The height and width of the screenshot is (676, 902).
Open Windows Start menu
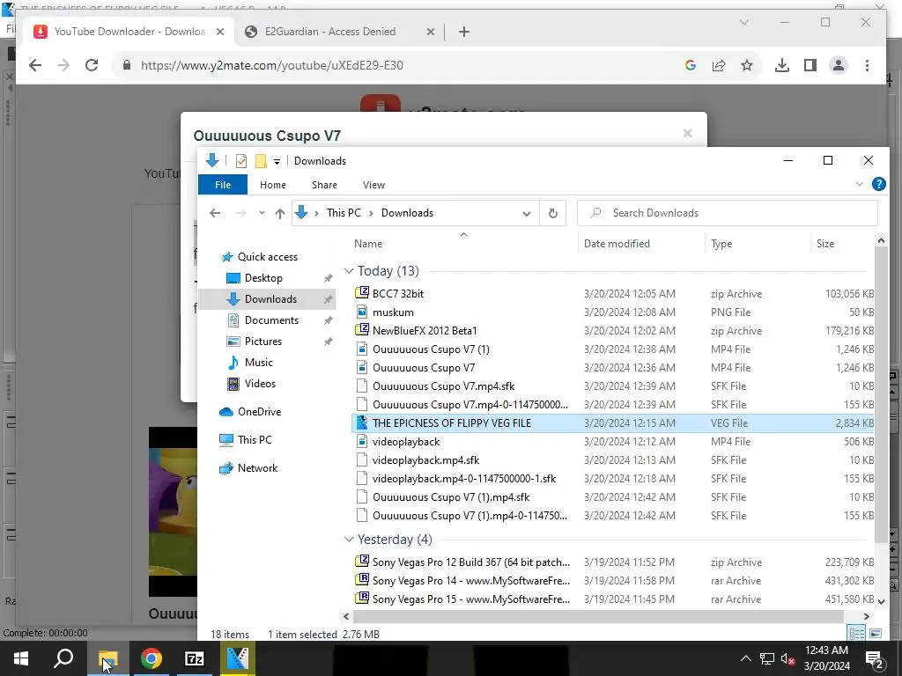point(21,658)
